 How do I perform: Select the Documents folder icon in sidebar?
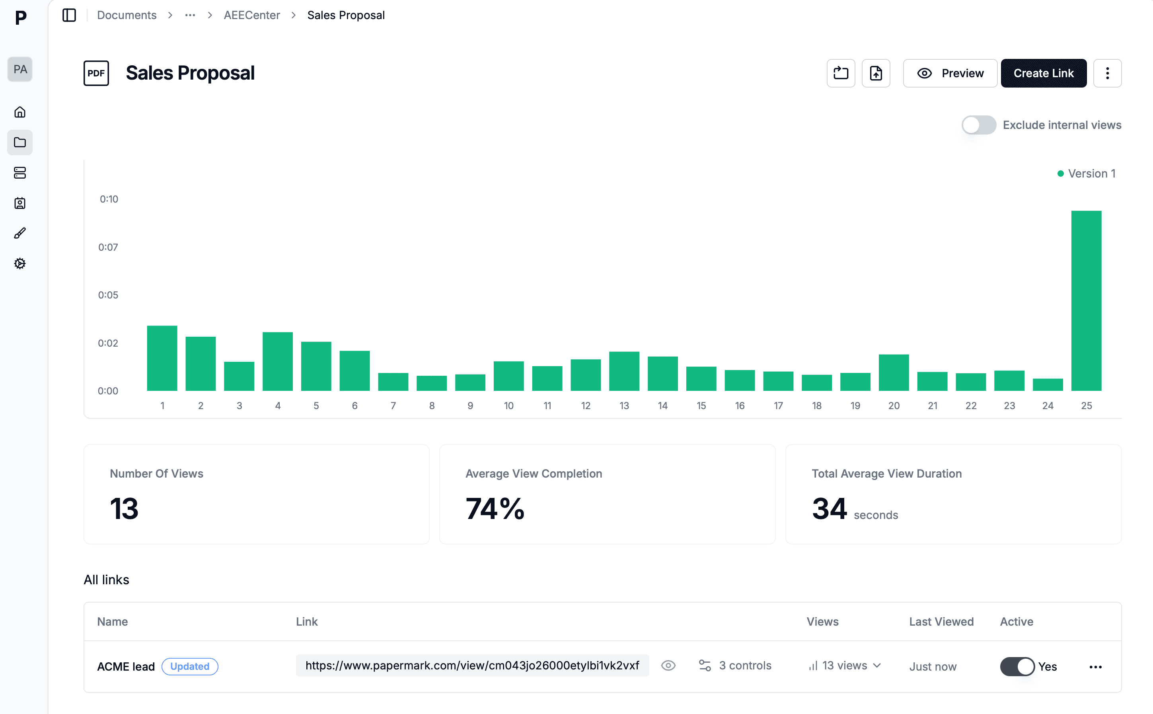[20, 142]
